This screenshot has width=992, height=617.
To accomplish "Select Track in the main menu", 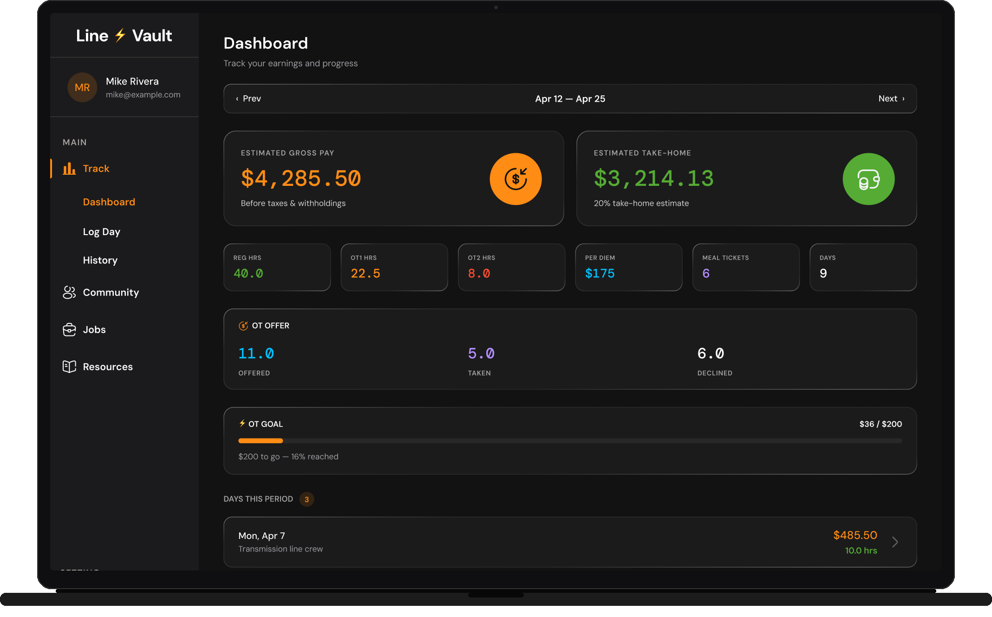I will [x=96, y=169].
